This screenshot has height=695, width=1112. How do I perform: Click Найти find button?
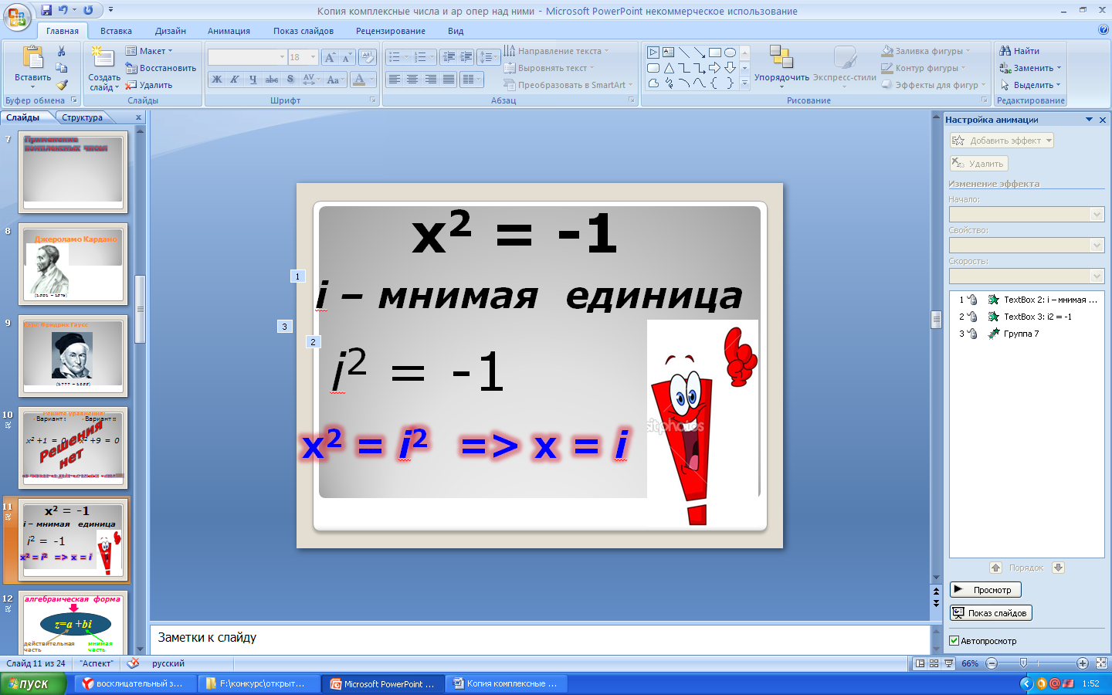pyautogui.click(x=1019, y=51)
